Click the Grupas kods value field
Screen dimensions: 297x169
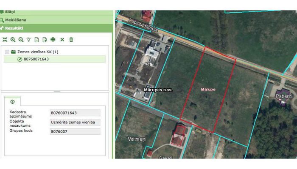pyautogui.click(x=75, y=131)
